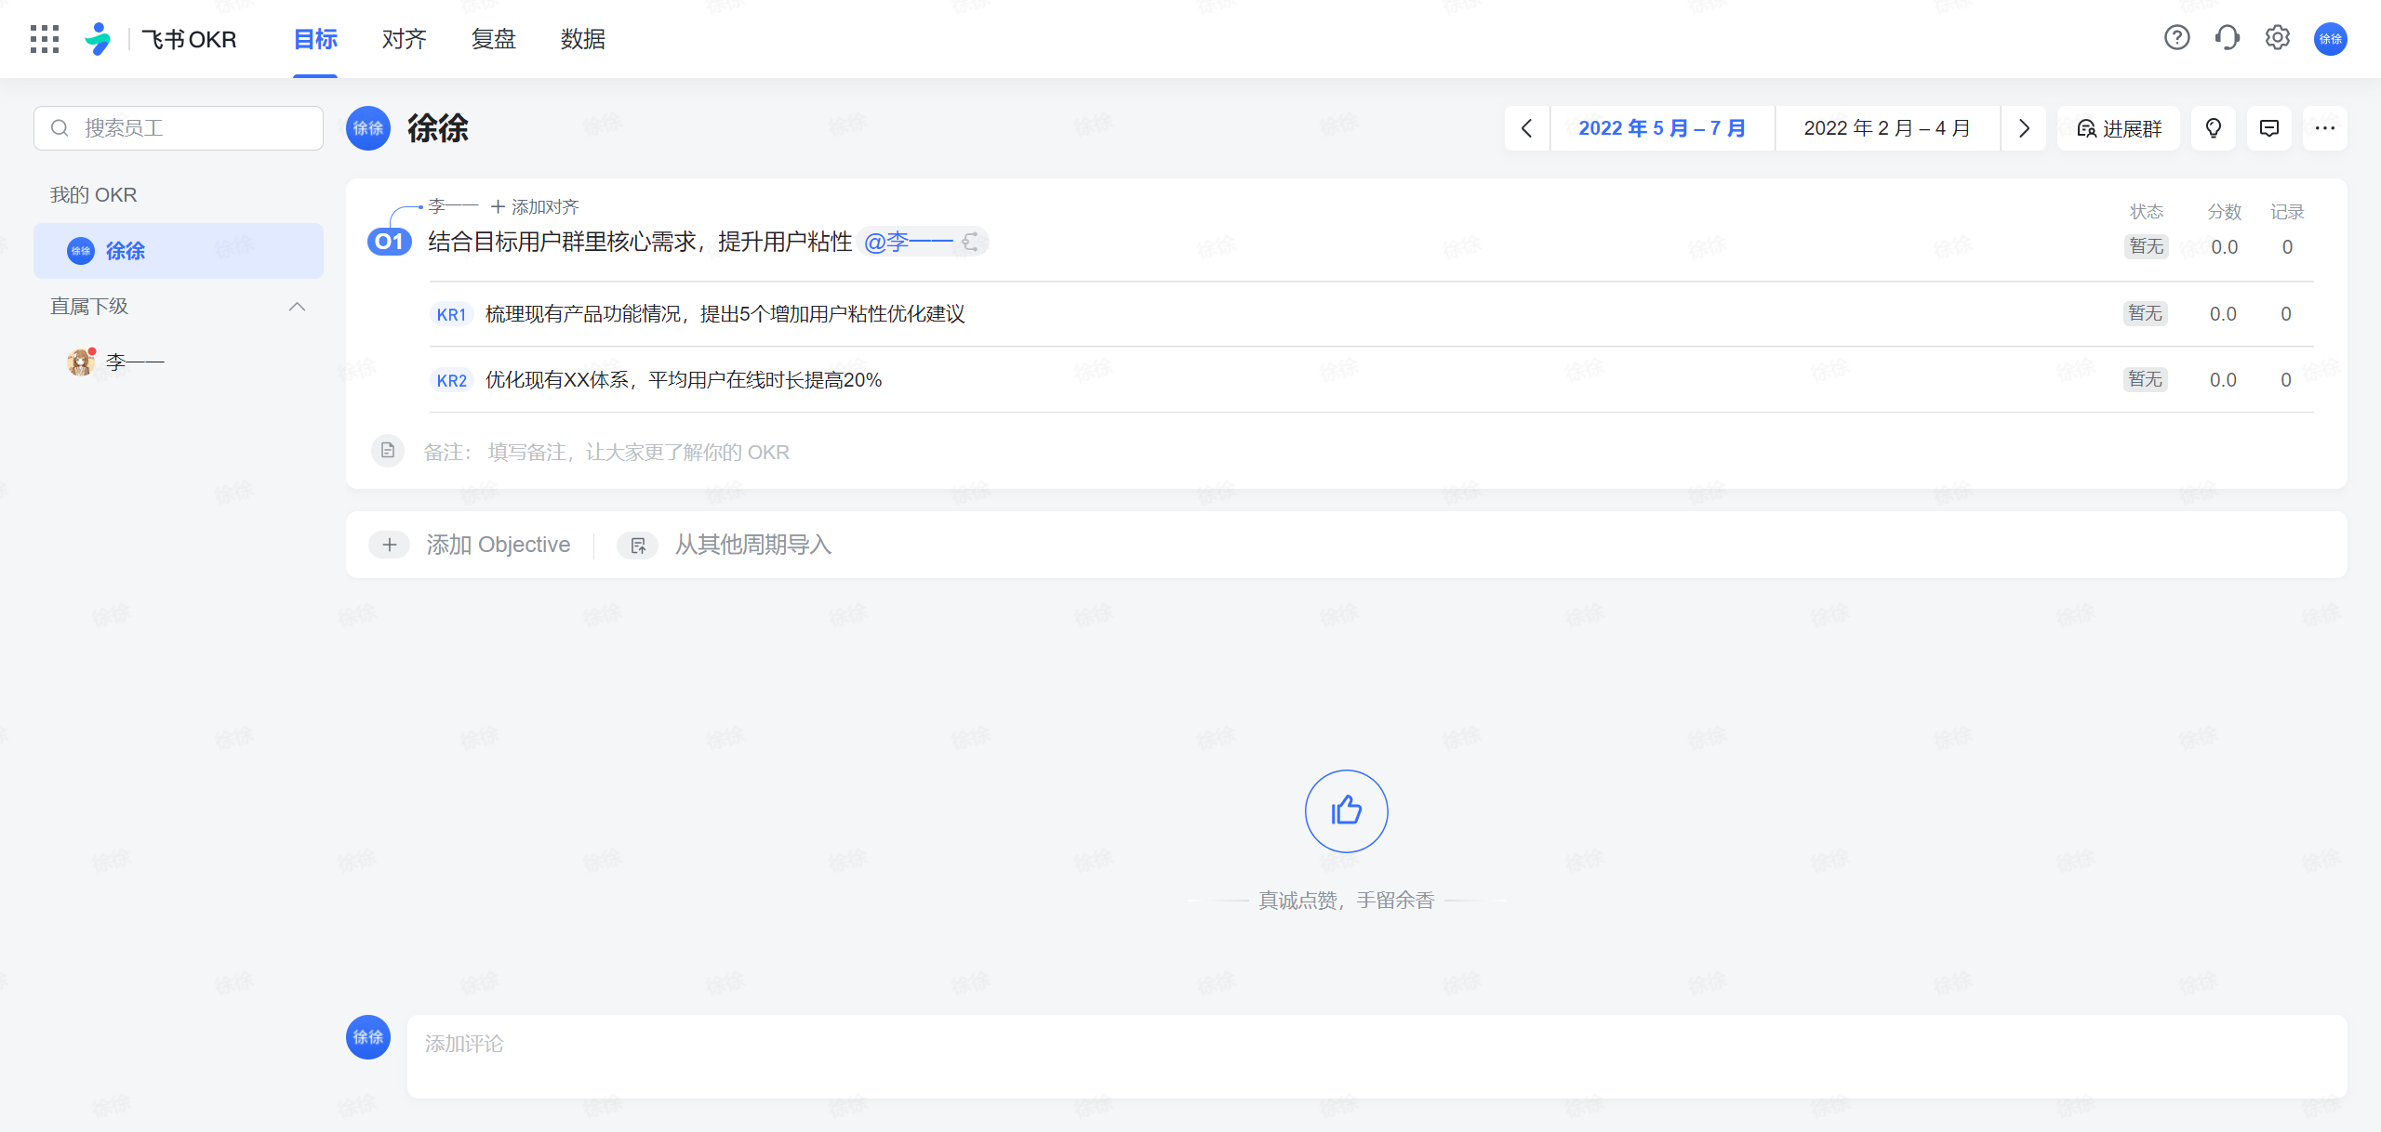The width and height of the screenshot is (2381, 1132).
Task: Collapse the 直属下级 section
Action: pos(297,307)
